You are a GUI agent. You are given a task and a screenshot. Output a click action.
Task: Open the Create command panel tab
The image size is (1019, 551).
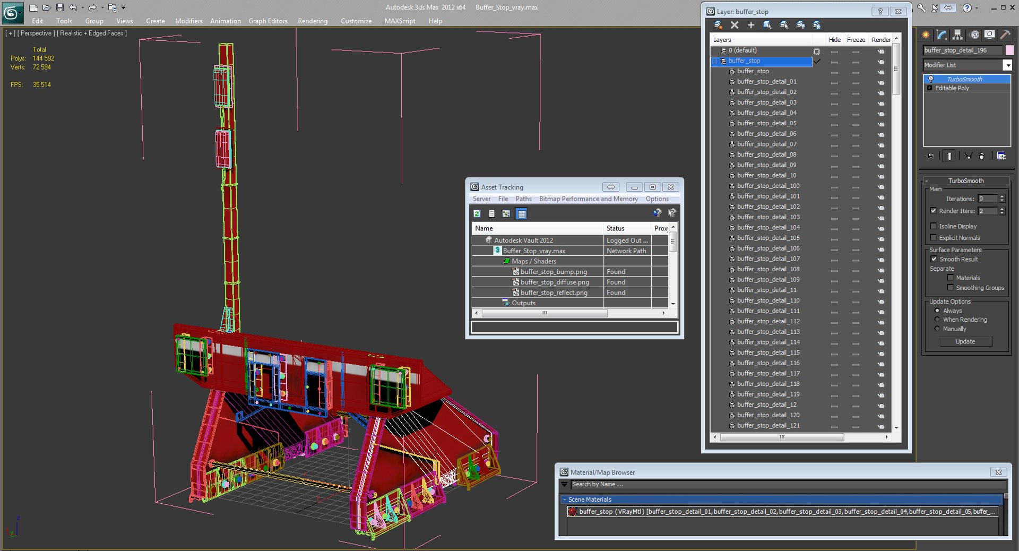[x=926, y=35]
